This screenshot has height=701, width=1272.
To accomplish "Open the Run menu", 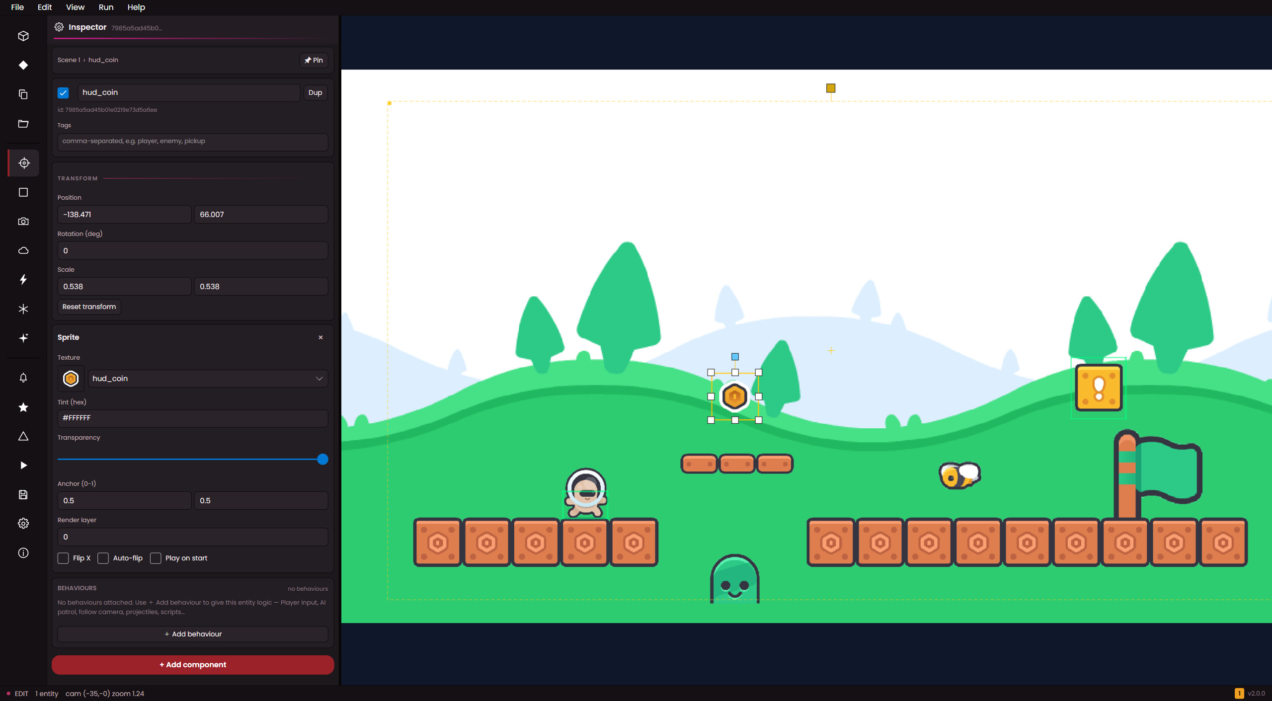I will point(106,7).
